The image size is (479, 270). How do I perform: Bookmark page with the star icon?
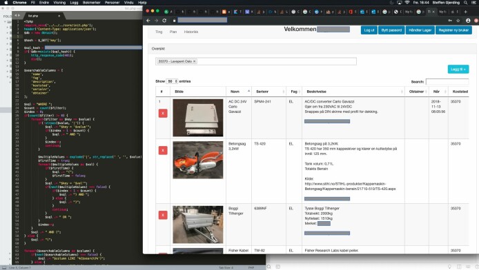(x=458, y=21)
